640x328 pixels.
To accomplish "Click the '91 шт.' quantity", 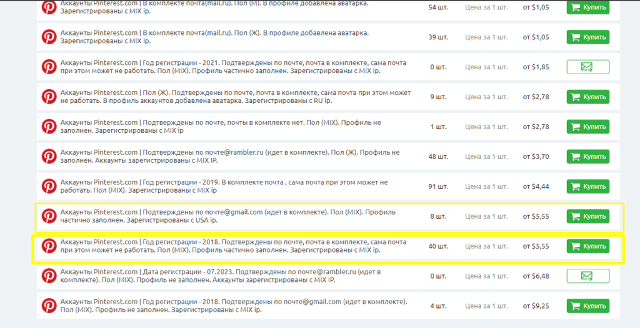I will (x=438, y=186).
